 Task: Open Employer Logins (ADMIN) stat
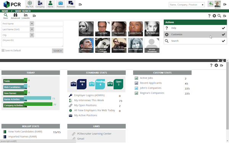pyautogui.click(x=89, y=95)
